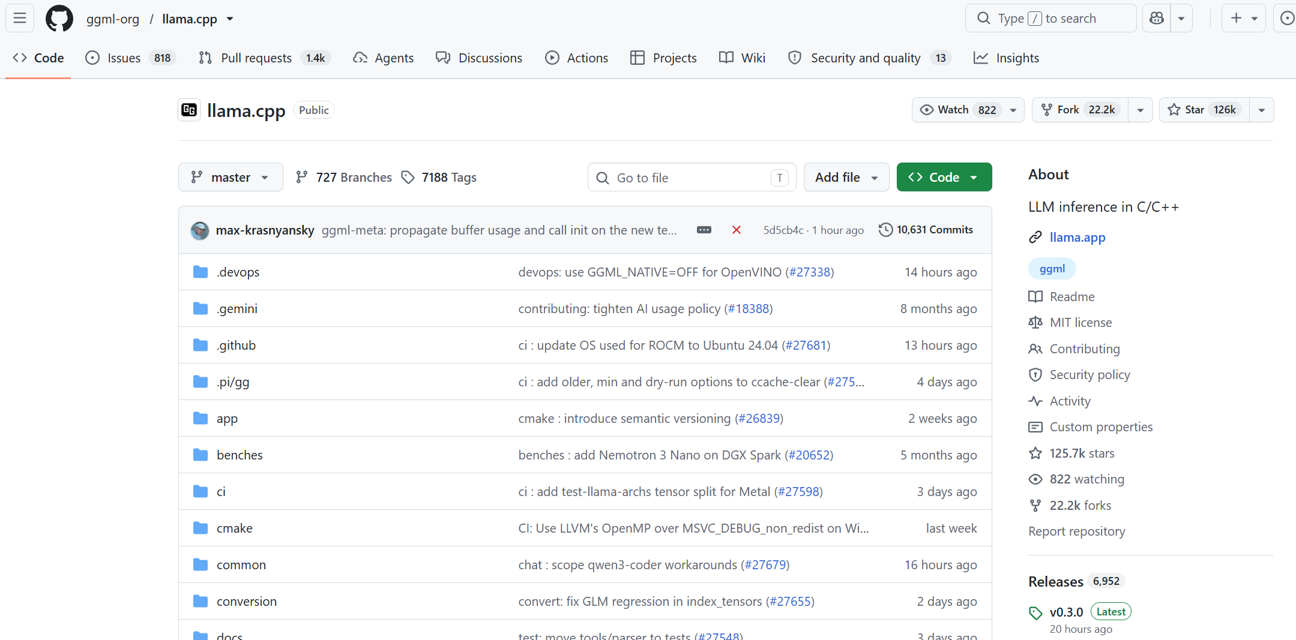This screenshot has height=640, width=1296.
Task: View 7188 Tags
Action: (439, 178)
